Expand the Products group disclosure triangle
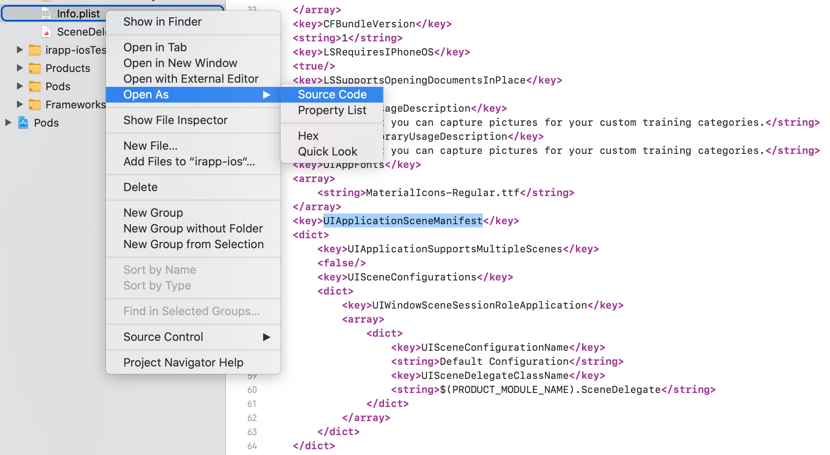 pos(19,68)
